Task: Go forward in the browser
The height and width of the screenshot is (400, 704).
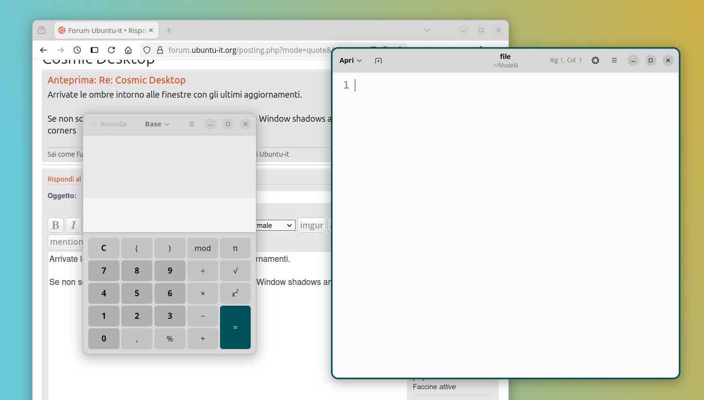Action: pyautogui.click(x=60, y=50)
